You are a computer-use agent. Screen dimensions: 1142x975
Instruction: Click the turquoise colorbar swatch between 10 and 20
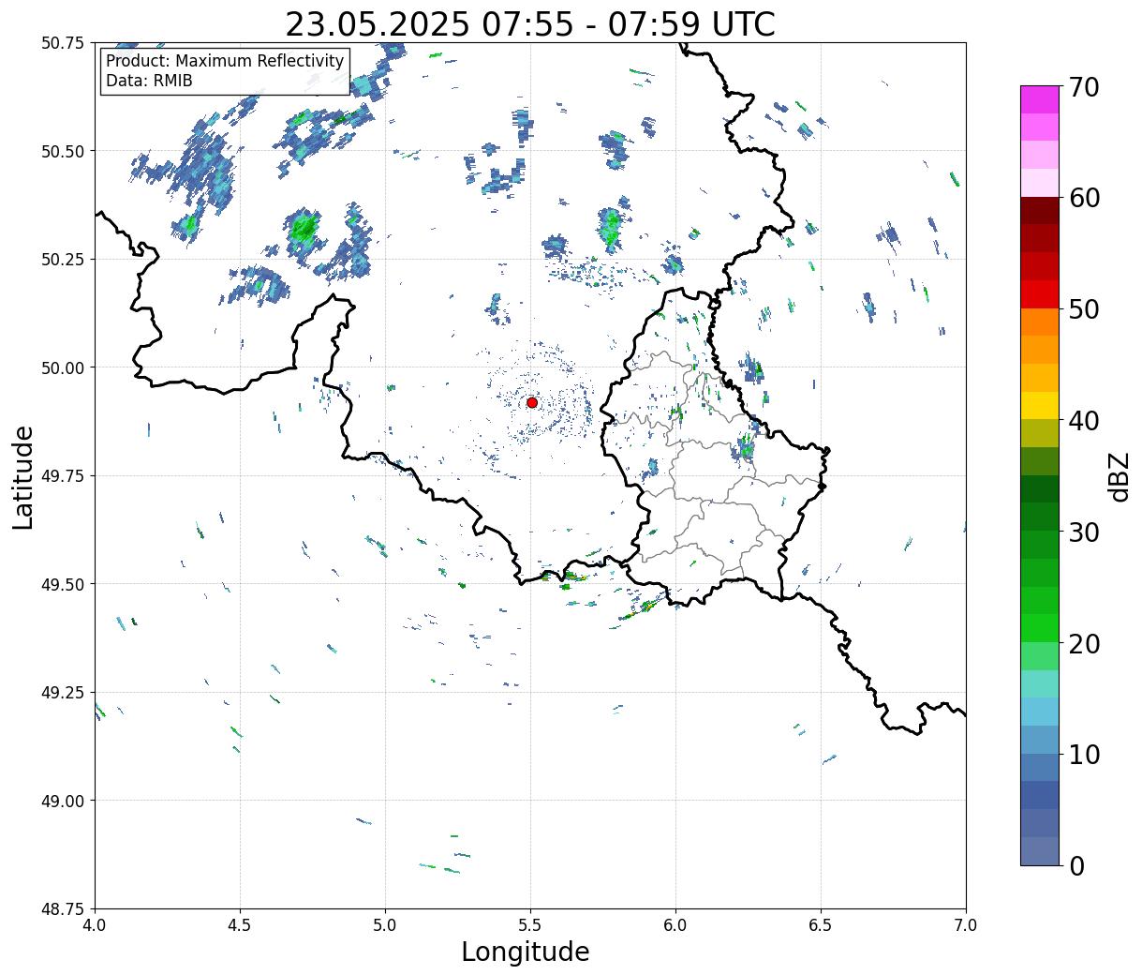(x=1039, y=683)
